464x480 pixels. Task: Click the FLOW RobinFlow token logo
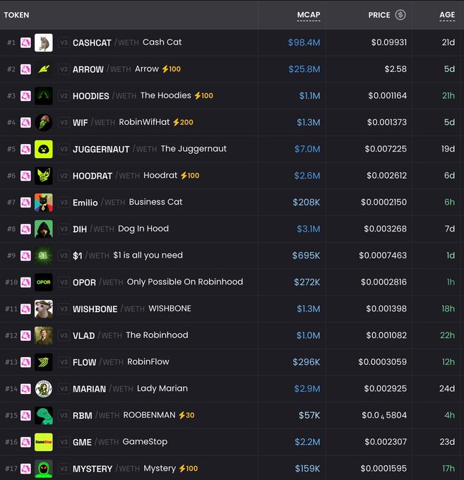coord(44,362)
